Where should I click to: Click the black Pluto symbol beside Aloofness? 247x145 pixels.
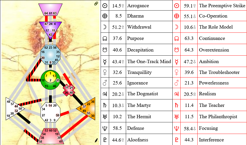105,140
